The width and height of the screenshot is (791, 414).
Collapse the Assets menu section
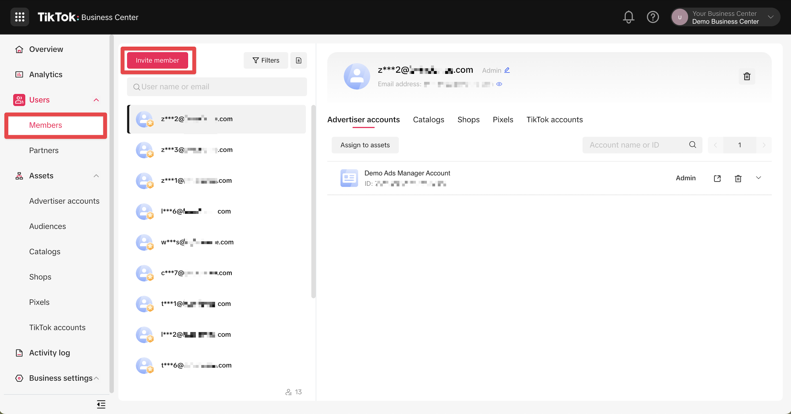click(96, 175)
